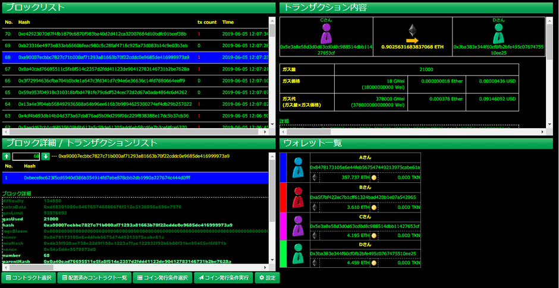Image resolution: width=559 pixels, height=288 pixels.
Task: Click the sender Cさん avatar in transaction panel
Action: click(326, 33)
